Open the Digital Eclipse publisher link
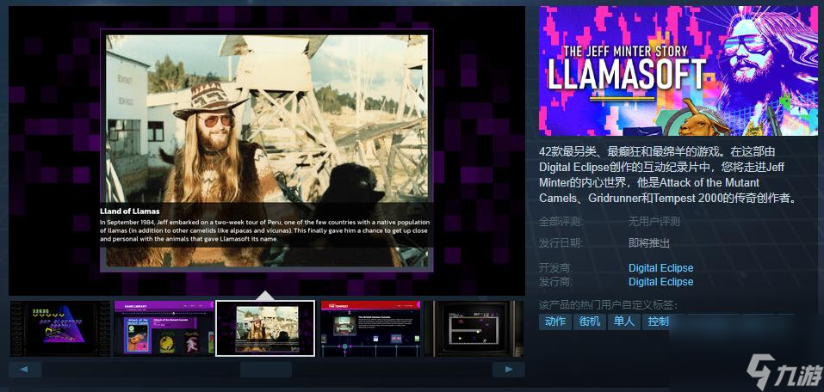This screenshot has width=824, height=392. point(660,282)
